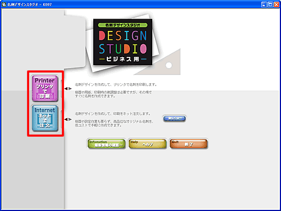Click the small blue details button

(x=174, y=118)
